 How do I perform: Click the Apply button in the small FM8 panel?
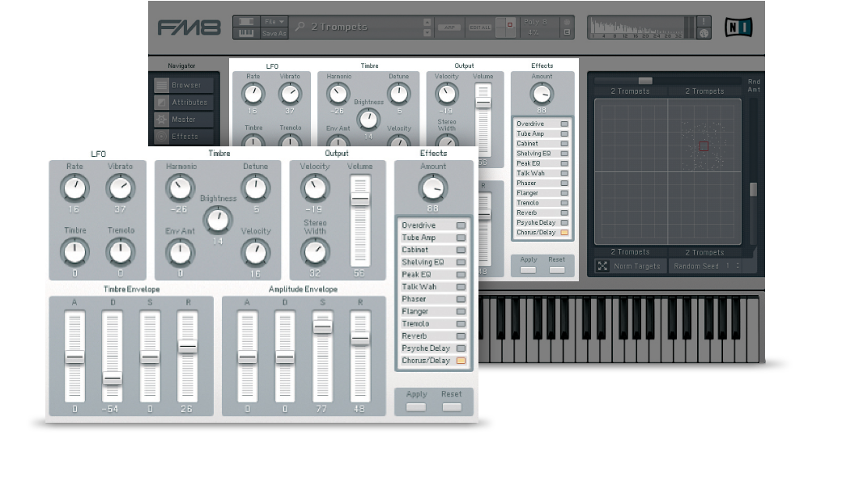[529, 270]
